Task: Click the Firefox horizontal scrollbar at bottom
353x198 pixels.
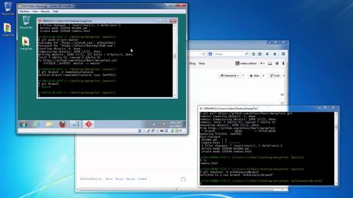Action: coord(180,189)
